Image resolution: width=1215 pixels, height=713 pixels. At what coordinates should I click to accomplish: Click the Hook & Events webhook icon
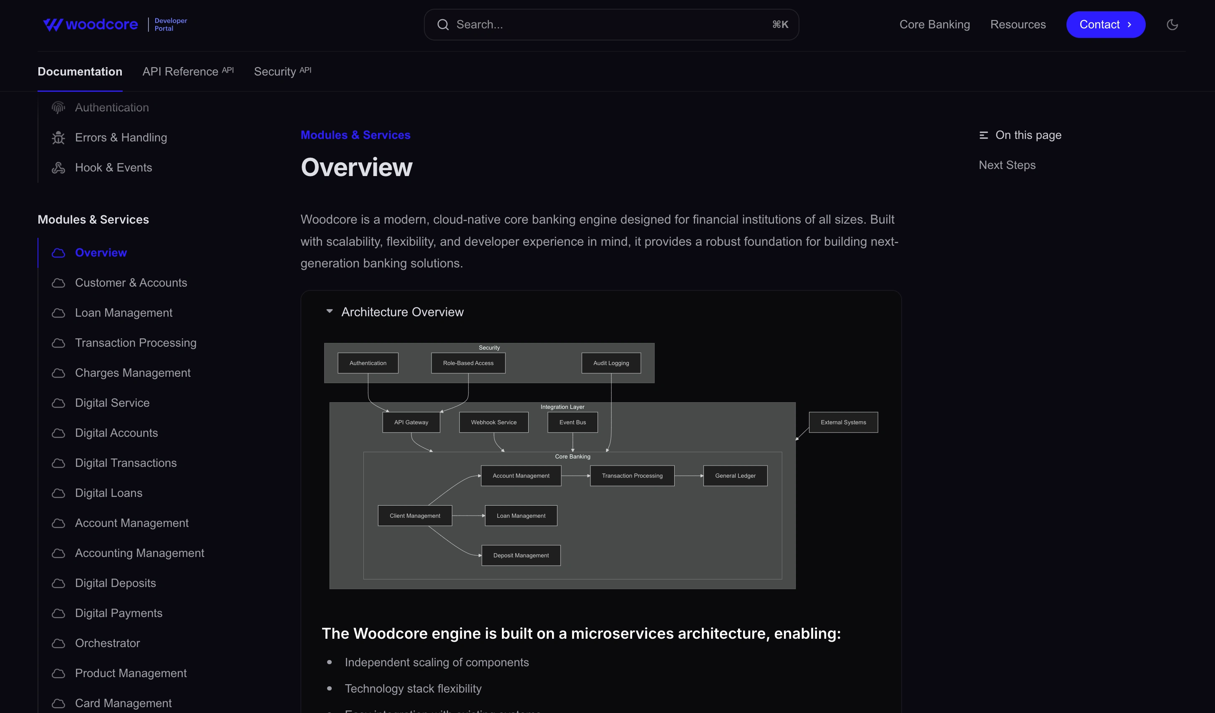[x=58, y=168]
